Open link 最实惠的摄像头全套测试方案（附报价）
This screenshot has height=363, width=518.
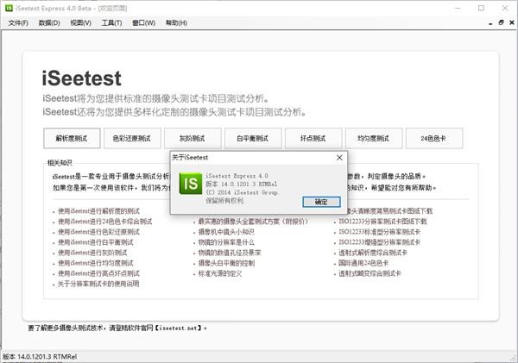pyautogui.click(x=253, y=222)
